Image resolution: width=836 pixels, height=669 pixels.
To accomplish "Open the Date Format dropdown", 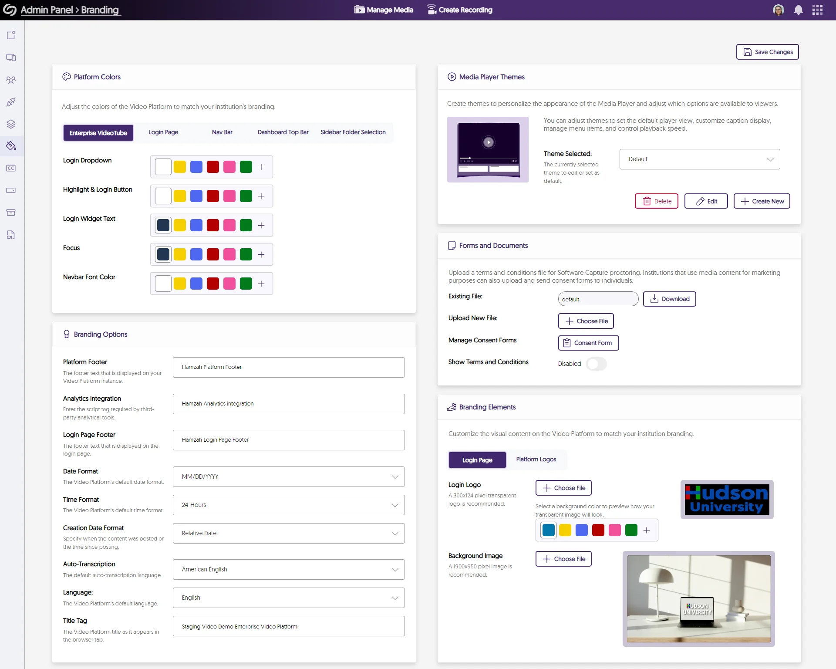I will (x=289, y=477).
